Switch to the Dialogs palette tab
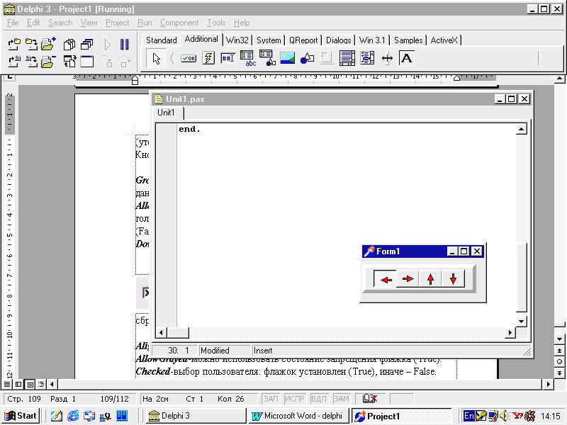The width and height of the screenshot is (567, 425). (x=339, y=40)
